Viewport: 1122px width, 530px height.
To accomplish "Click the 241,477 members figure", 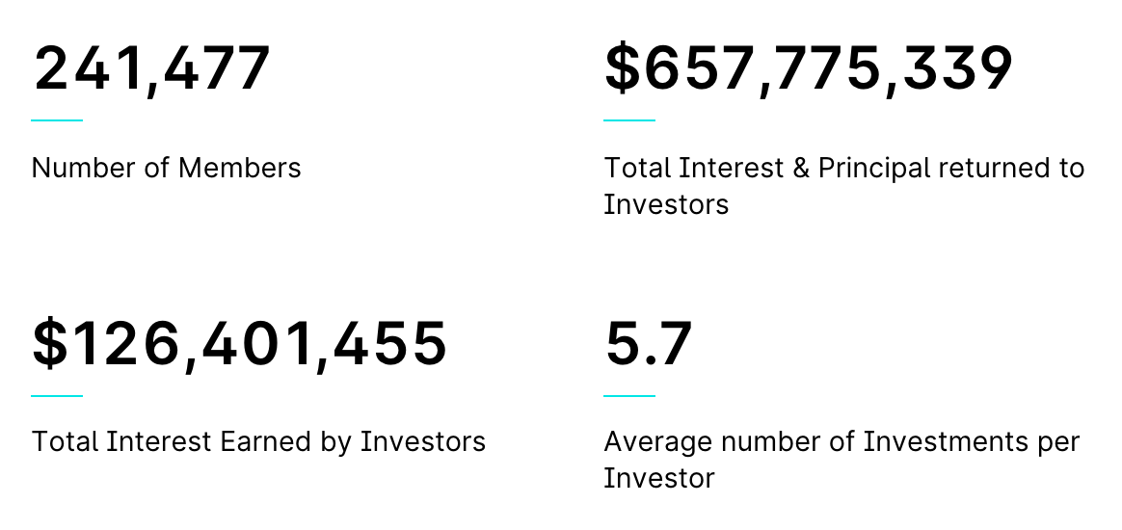I will 151,69.
